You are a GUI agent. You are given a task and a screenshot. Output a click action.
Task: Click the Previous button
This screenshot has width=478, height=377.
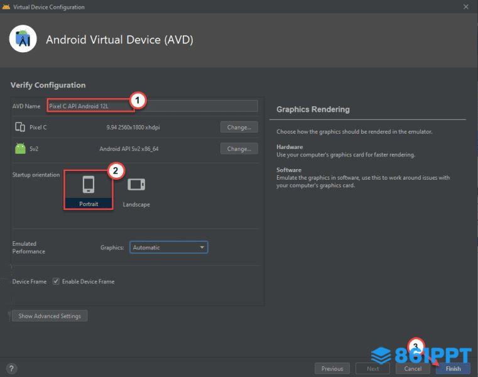(x=332, y=368)
